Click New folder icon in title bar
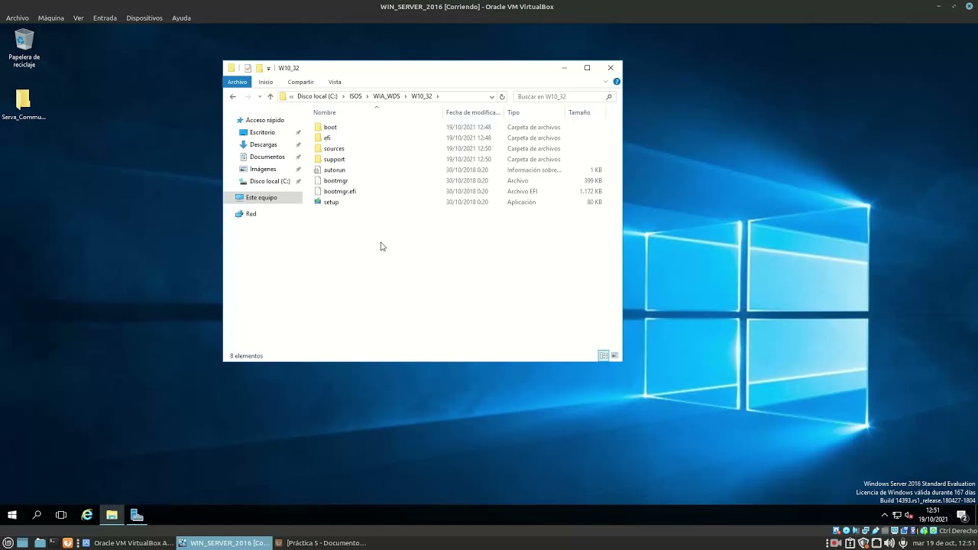978x550 pixels. (259, 68)
